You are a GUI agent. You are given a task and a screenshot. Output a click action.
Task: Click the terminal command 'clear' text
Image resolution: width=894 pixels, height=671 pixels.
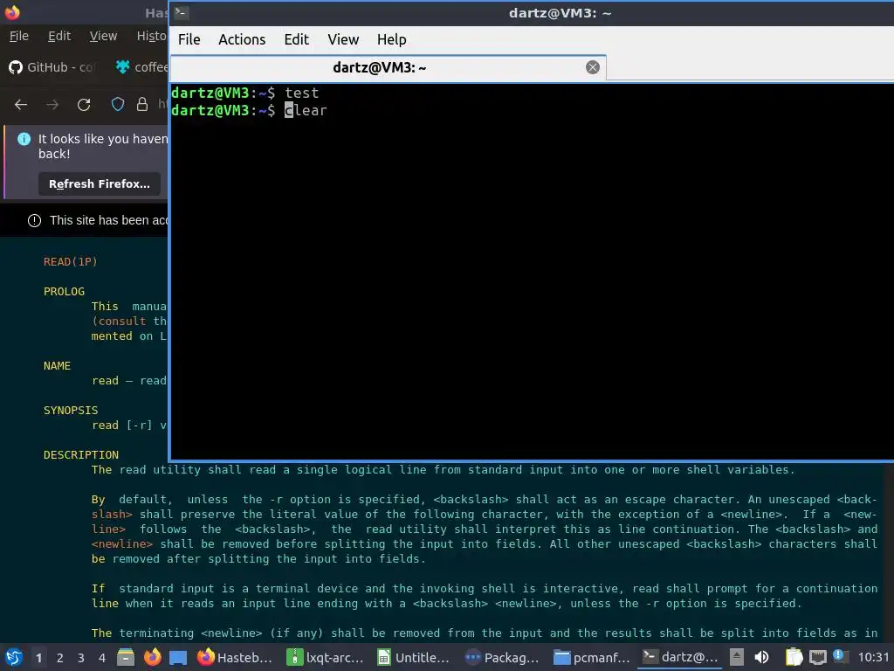pos(306,110)
